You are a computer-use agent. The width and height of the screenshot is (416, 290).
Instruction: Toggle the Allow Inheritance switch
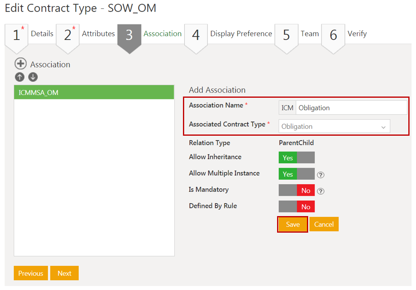coord(296,158)
